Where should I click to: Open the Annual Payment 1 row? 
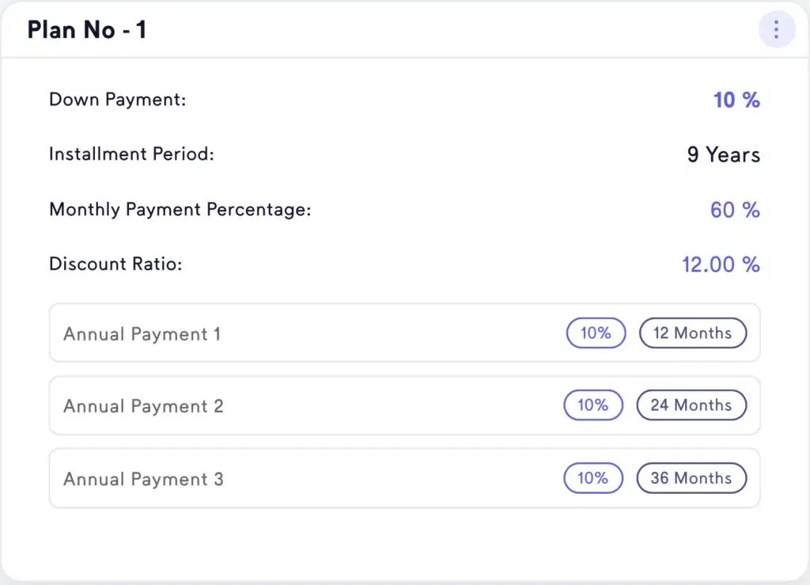[404, 332]
